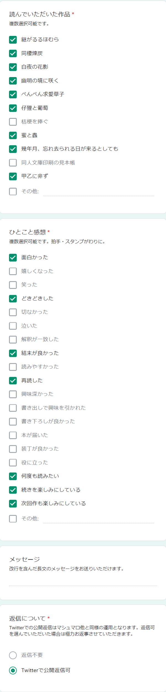Check 解釈が一致した checkbox
The image size is (166, 692).
[13, 340]
